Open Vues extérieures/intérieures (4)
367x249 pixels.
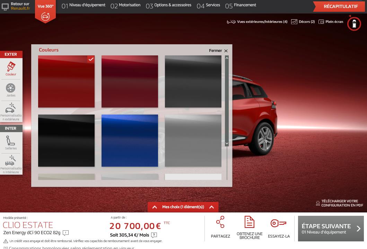coord(262,22)
